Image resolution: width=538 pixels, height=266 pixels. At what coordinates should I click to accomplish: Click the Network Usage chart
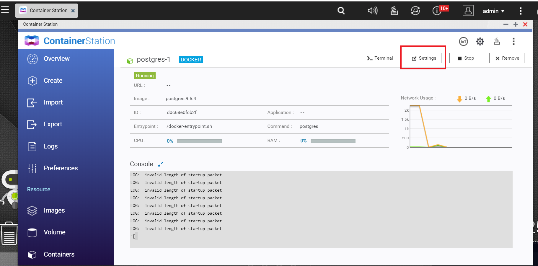pos(461,126)
